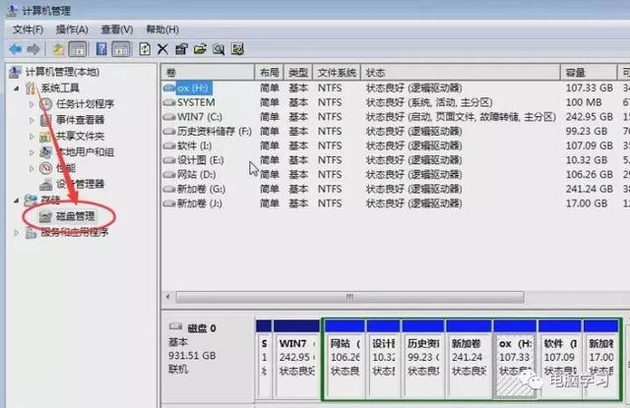630x408 pixels.
Task: Select 共享文件夹 in the left tree
Action: [79, 136]
